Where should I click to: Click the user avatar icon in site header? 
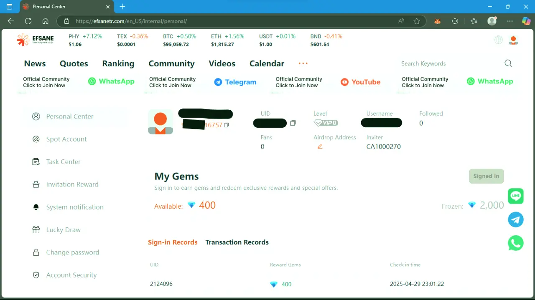pyautogui.click(x=513, y=40)
